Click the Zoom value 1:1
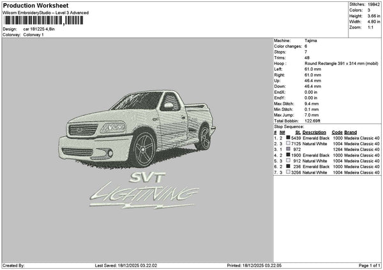 pos(370,27)
